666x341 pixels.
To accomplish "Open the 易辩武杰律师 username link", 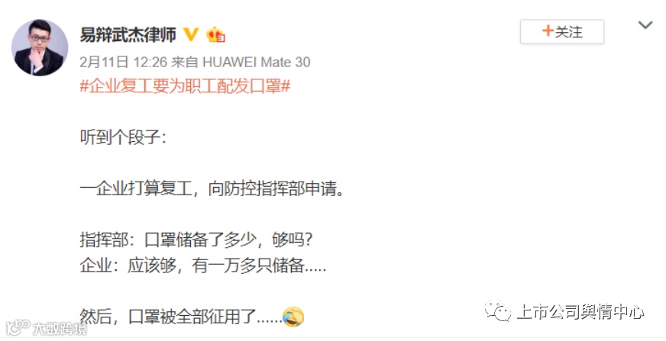I will click(x=128, y=35).
